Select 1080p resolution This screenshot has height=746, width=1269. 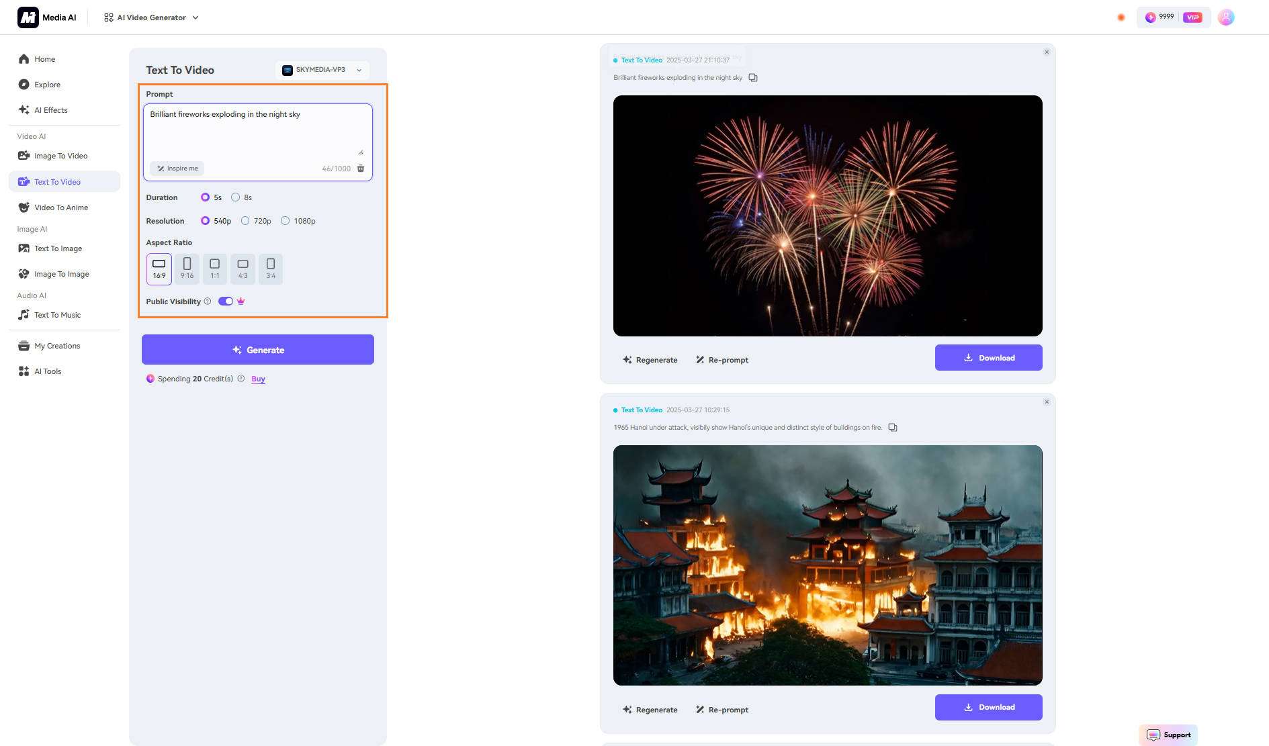(298, 221)
